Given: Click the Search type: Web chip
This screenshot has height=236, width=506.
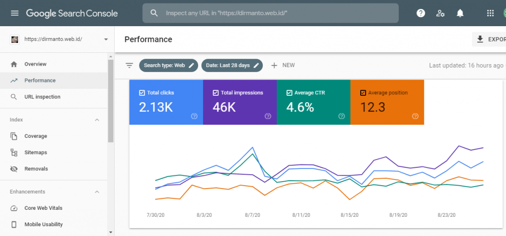Looking at the screenshot, I should 169,66.
